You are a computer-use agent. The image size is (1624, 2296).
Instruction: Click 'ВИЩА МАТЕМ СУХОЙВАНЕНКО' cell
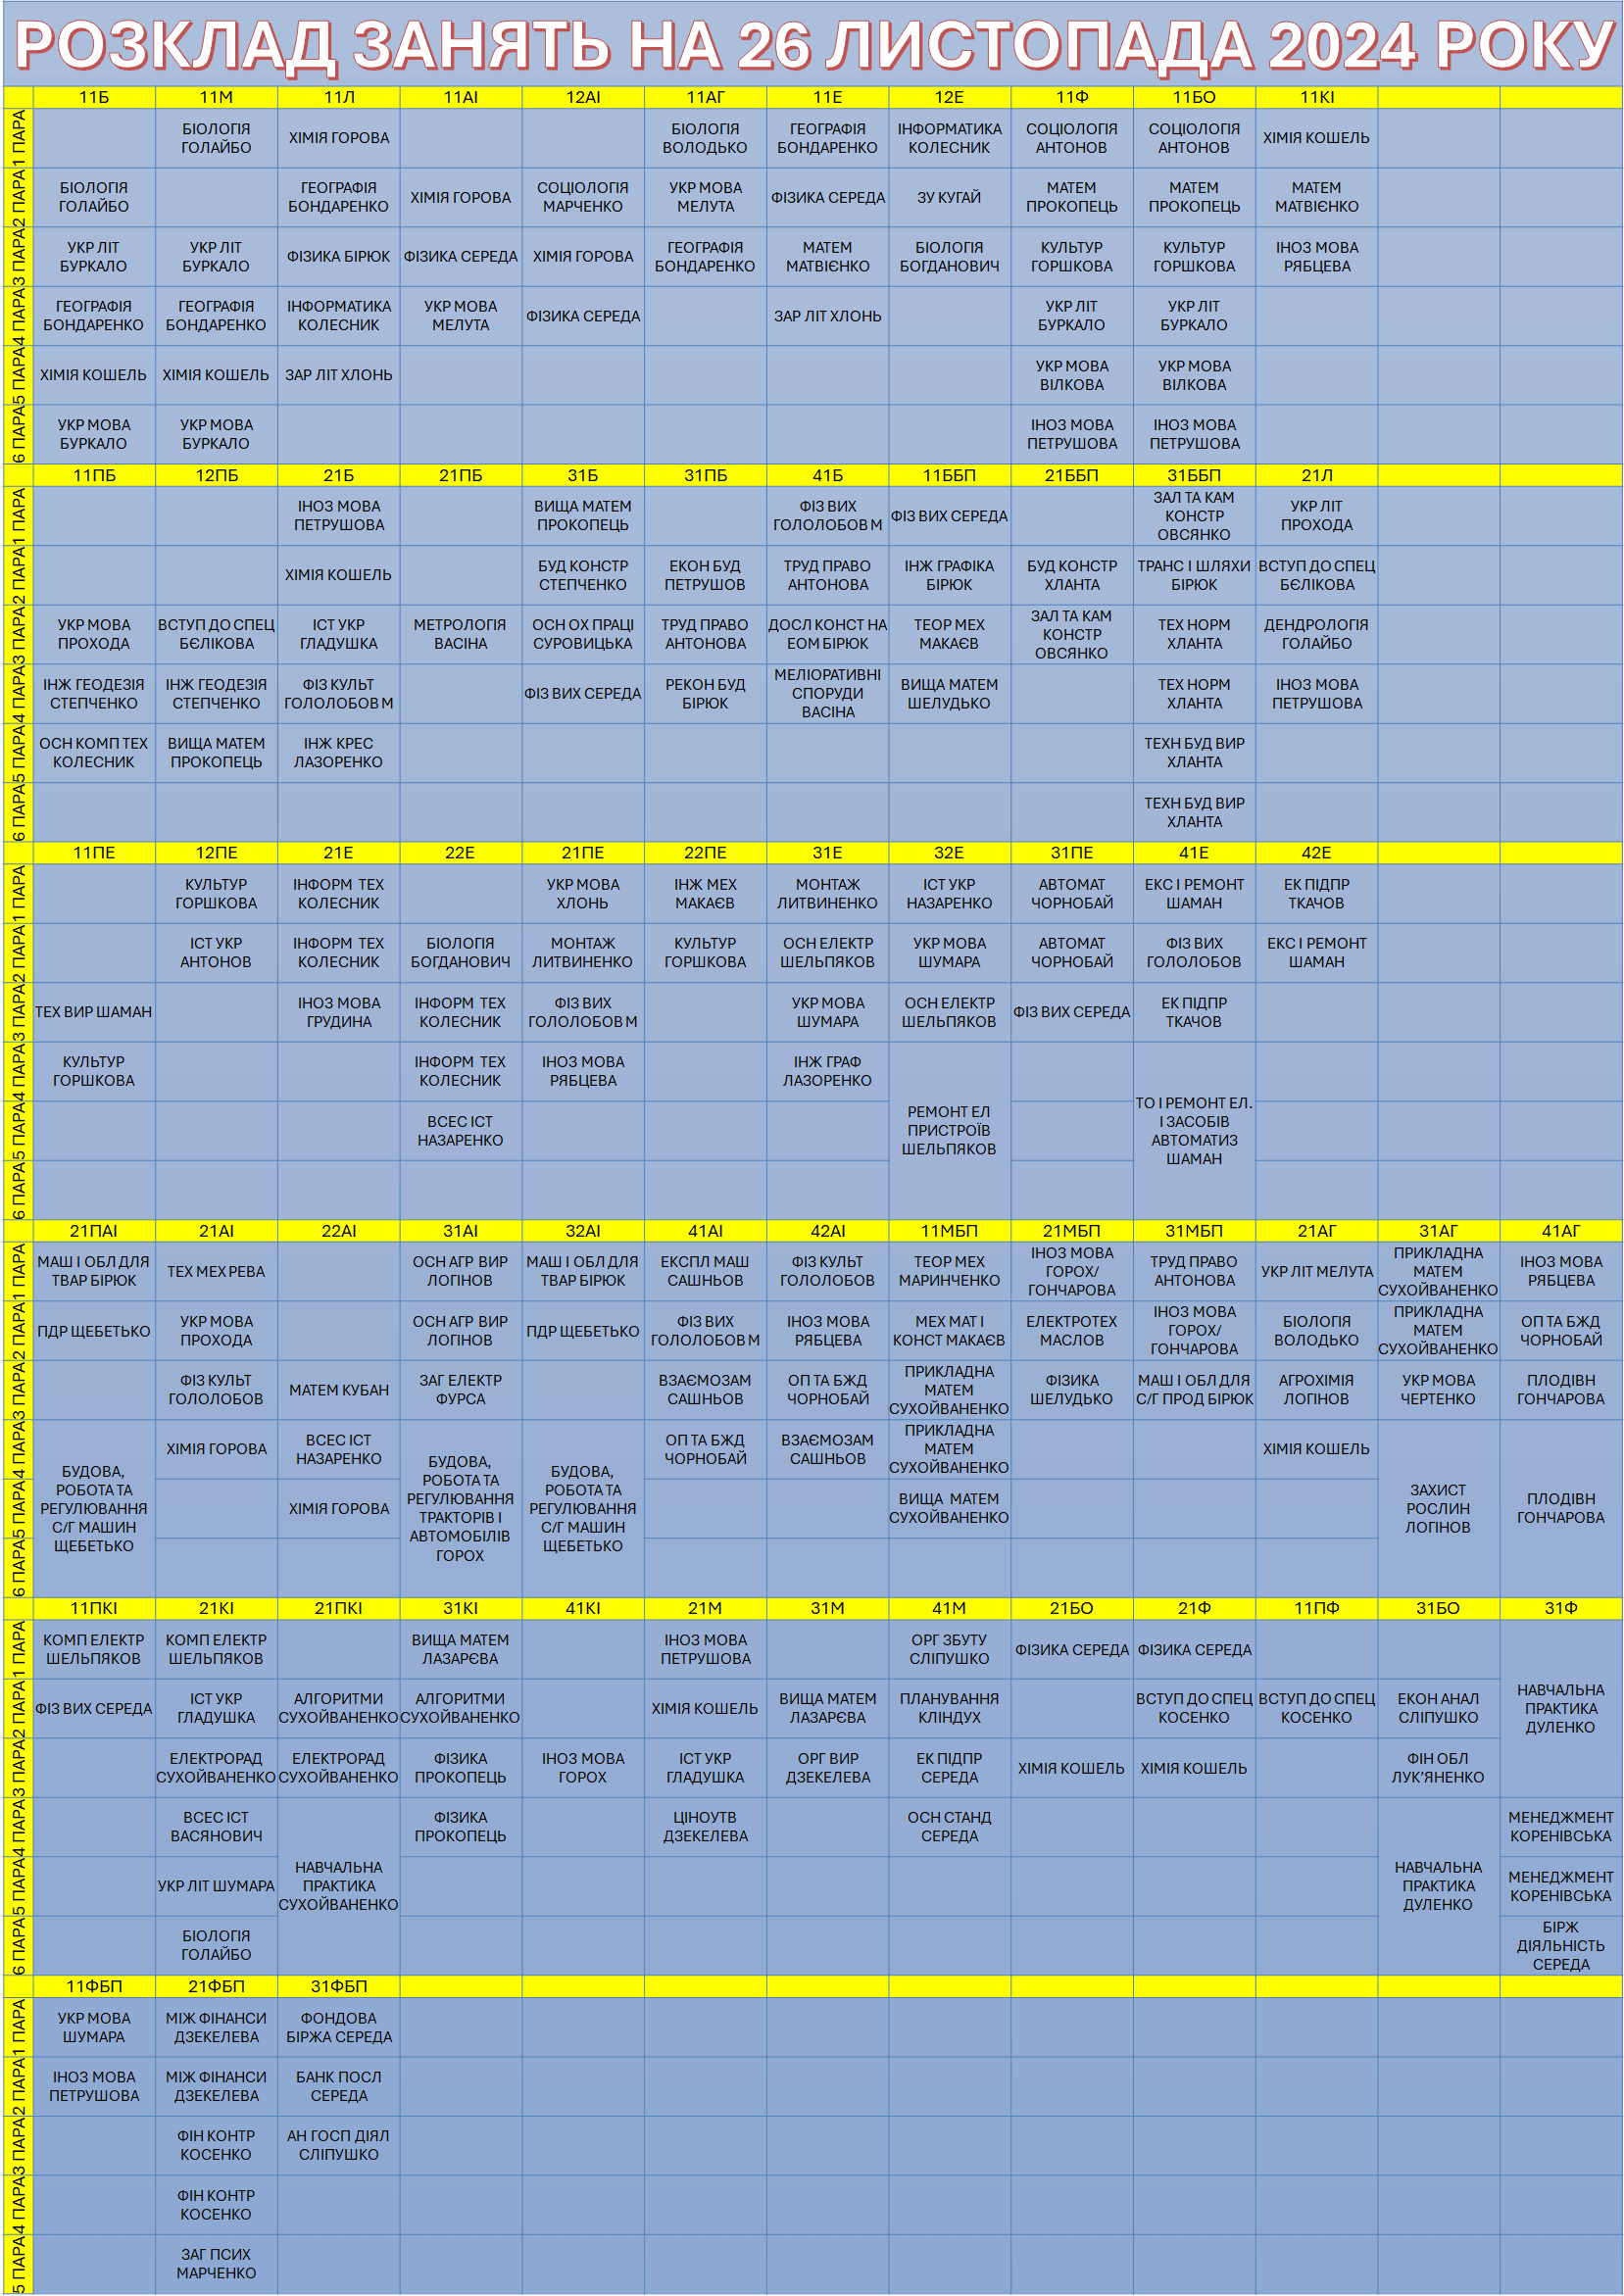pos(949,1508)
